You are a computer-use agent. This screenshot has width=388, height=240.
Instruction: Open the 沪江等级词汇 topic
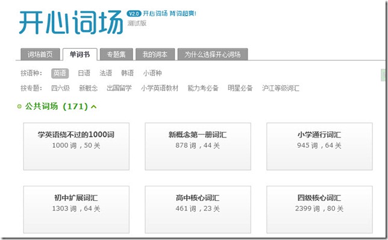[x=281, y=88]
